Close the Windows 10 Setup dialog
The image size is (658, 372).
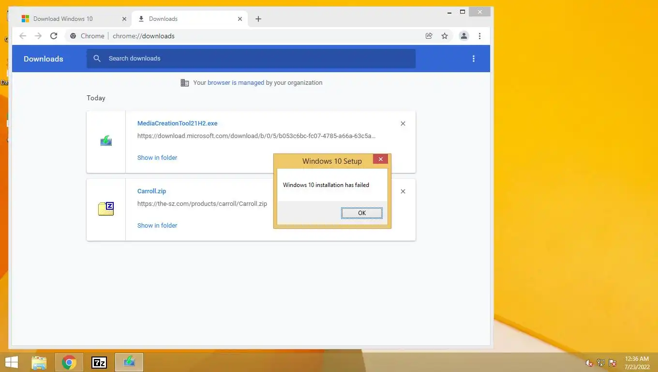click(380, 159)
